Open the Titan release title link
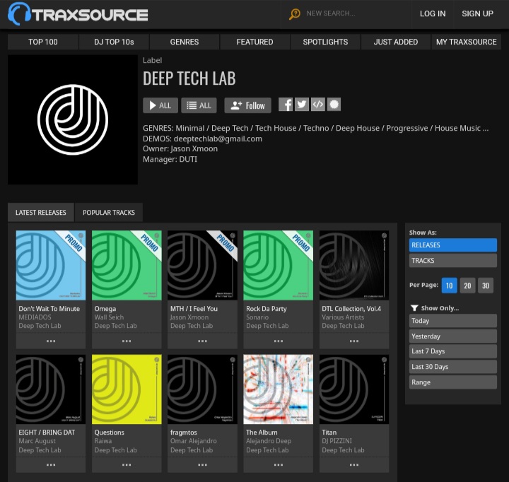The image size is (509, 482). click(x=329, y=433)
